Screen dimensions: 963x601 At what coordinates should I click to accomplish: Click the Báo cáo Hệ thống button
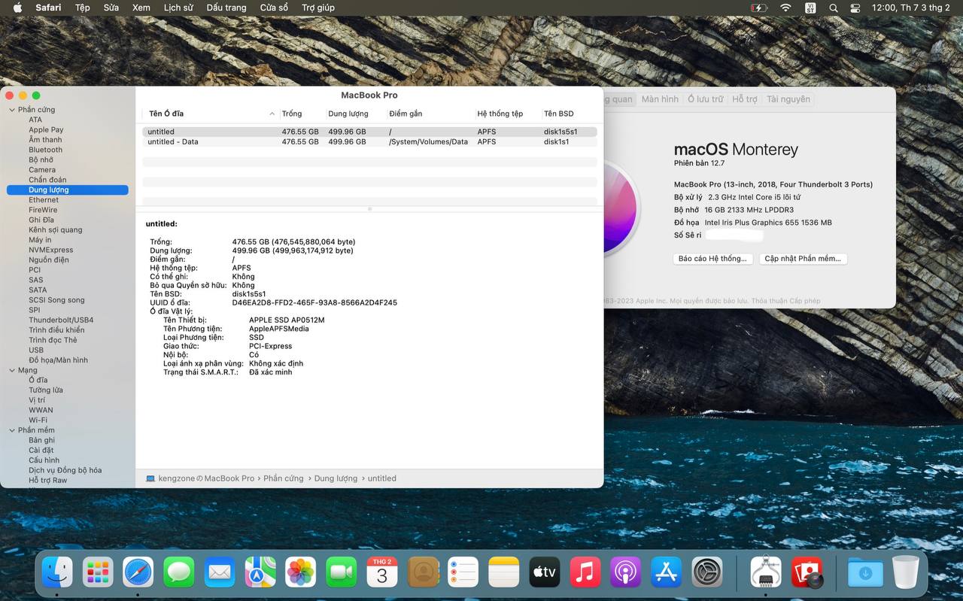pos(712,259)
